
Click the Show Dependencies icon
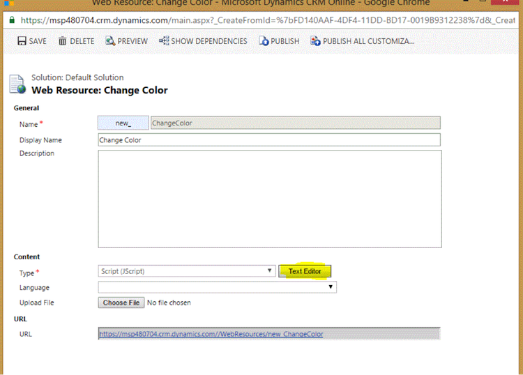(164, 40)
